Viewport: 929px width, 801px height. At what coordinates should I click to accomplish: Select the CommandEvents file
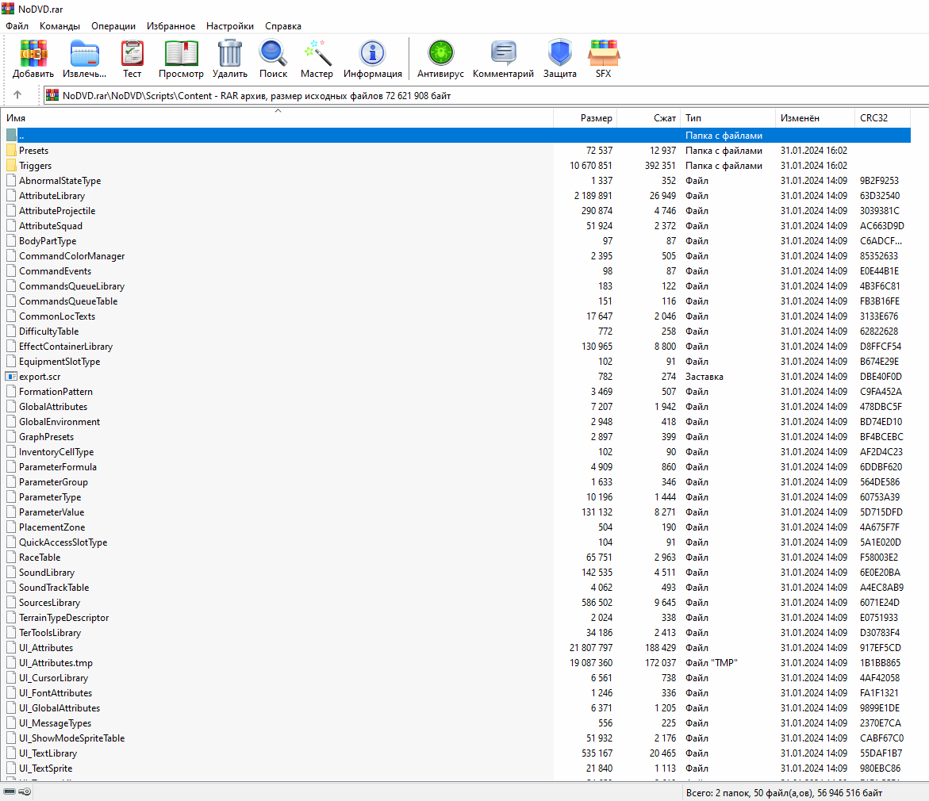tap(55, 270)
